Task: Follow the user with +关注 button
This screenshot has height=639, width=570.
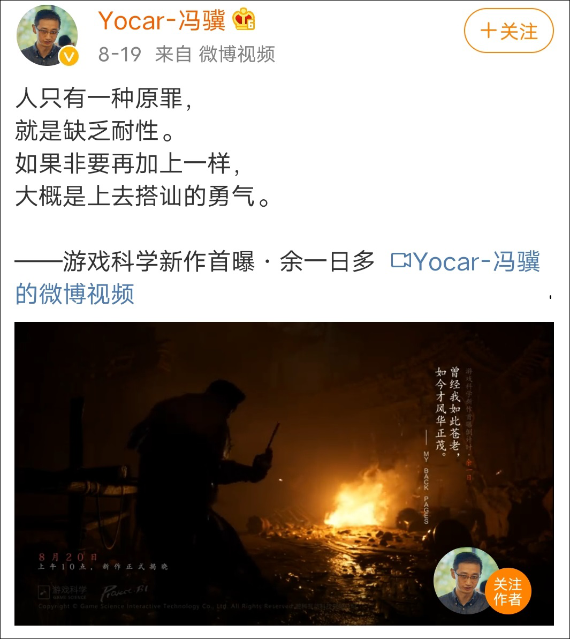Action: [508, 31]
